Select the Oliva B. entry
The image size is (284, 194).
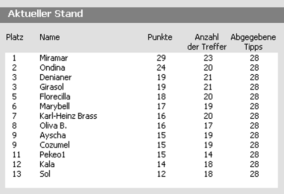point(53,126)
